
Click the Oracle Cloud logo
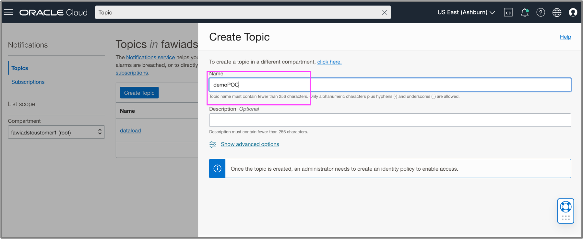click(54, 12)
